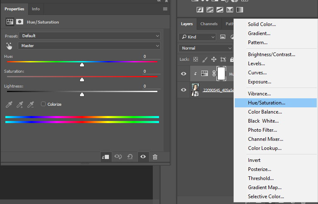This screenshot has width=318, height=204.
Task: Choose Levels... from the menu
Action: pyautogui.click(x=276, y=64)
